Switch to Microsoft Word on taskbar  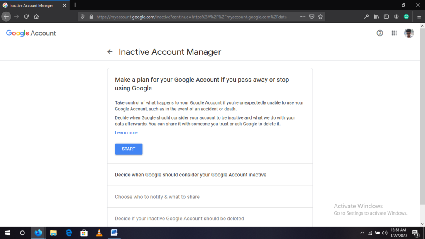114,233
